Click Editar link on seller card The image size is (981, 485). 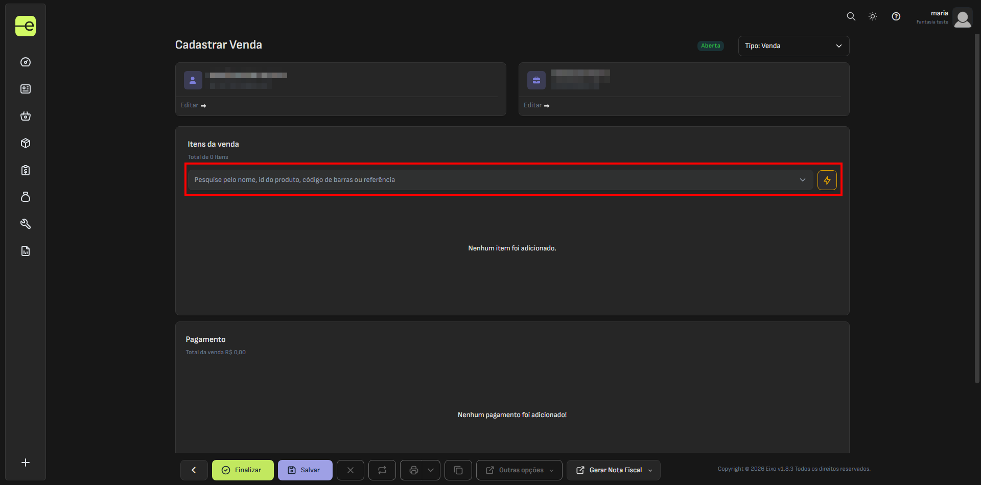click(536, 105)
